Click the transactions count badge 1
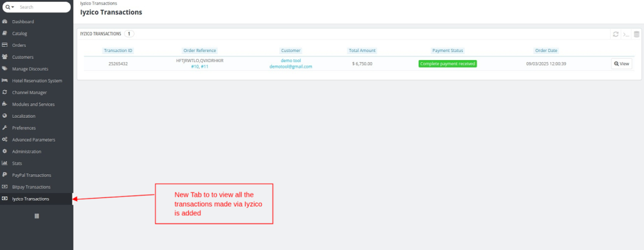Image resolution: width=644 pixels, height=250 pixels. click(129, 34)
